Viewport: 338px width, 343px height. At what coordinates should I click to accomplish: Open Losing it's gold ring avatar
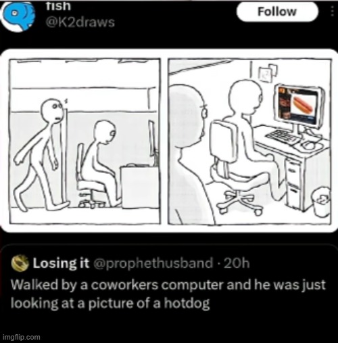click(x=20, y=263)
